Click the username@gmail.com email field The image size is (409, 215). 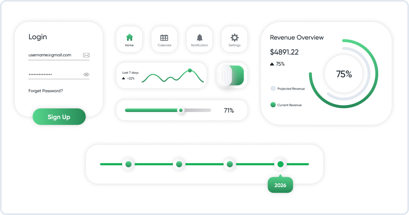click(x=59, y=55)
